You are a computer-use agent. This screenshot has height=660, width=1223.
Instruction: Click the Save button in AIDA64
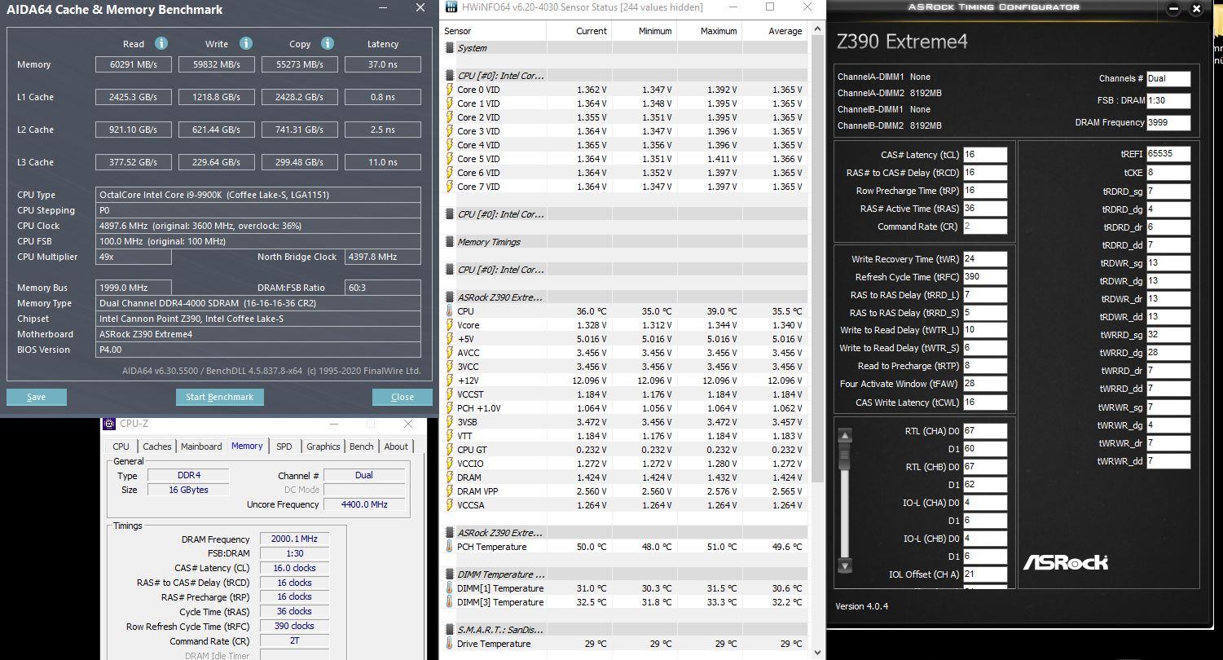coord(37,397)
